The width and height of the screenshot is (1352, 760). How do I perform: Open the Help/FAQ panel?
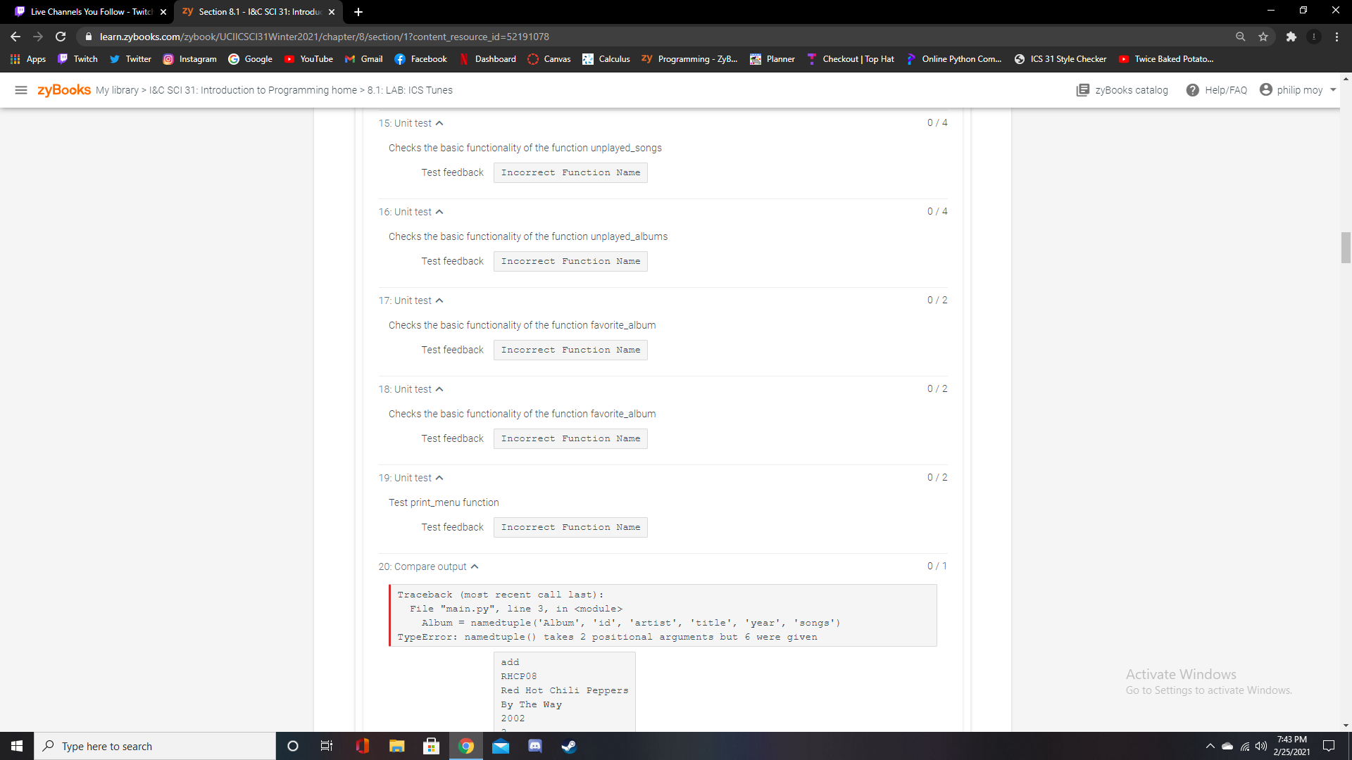(1217, 90)
